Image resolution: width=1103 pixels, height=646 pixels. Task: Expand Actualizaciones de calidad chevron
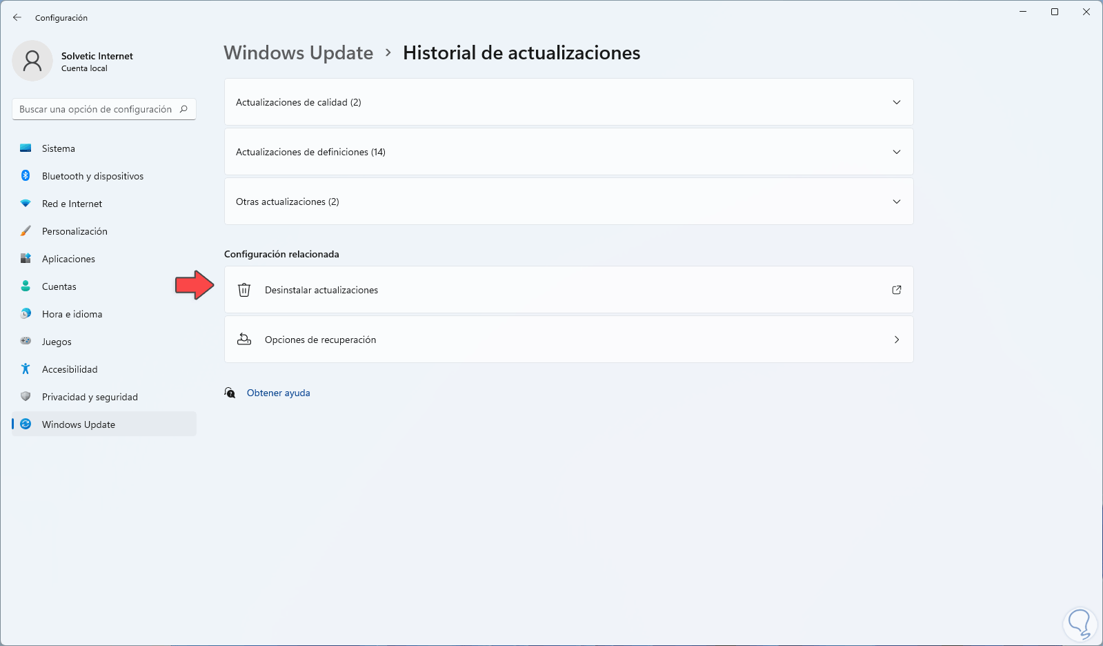pyautogui.click(x=897, y=102)
